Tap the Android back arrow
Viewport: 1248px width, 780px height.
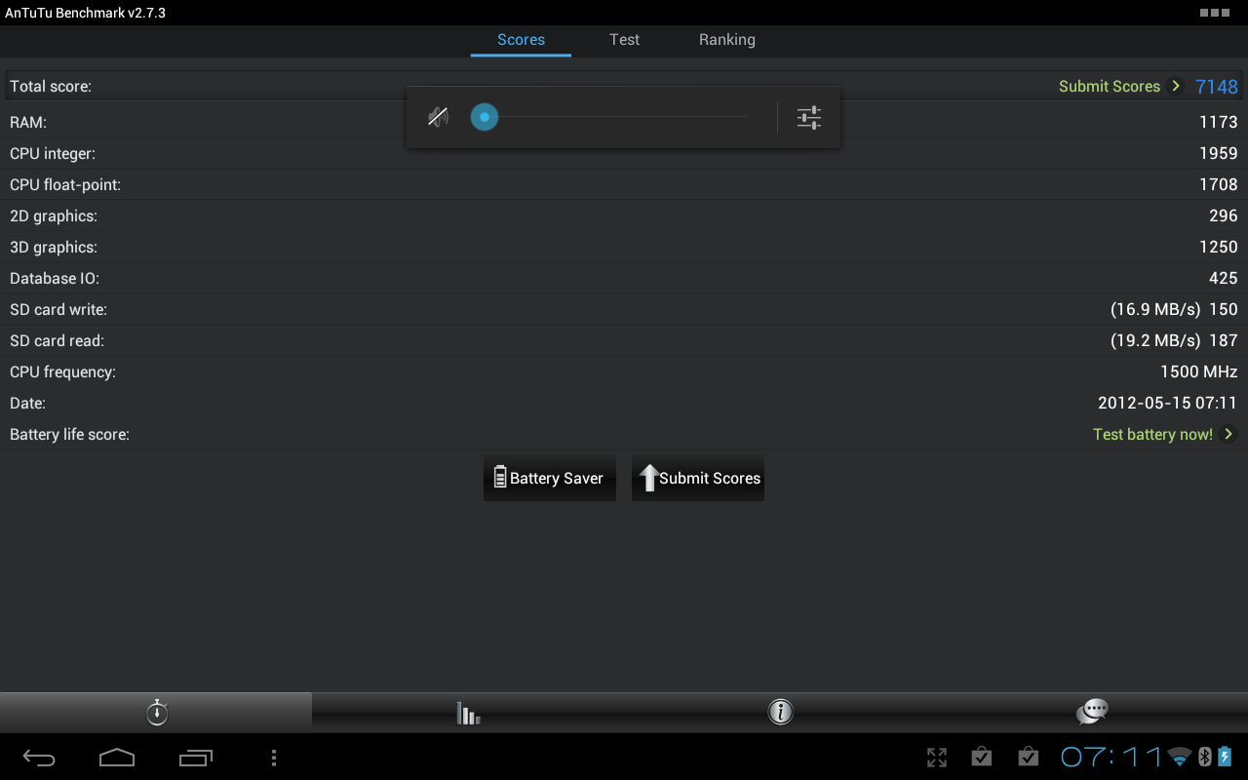[x=39, y=758]
